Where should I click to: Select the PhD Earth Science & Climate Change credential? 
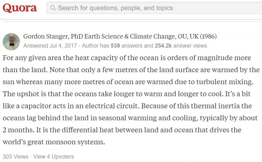point(123,37)
